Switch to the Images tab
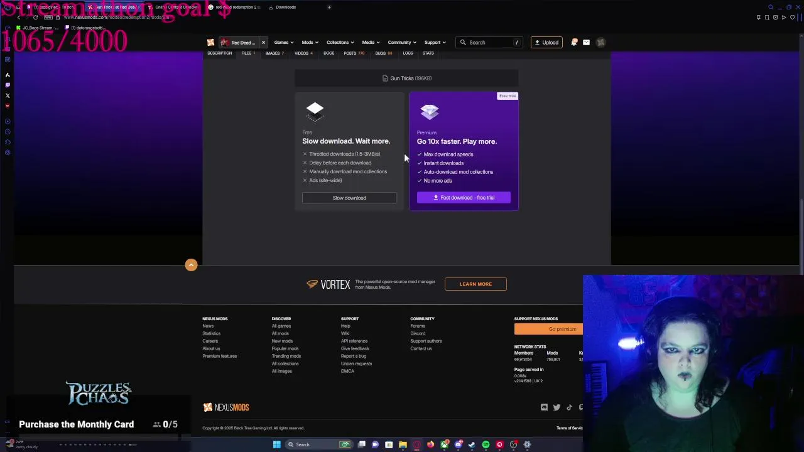The image size is (804, 452). (x=274, y=53)
